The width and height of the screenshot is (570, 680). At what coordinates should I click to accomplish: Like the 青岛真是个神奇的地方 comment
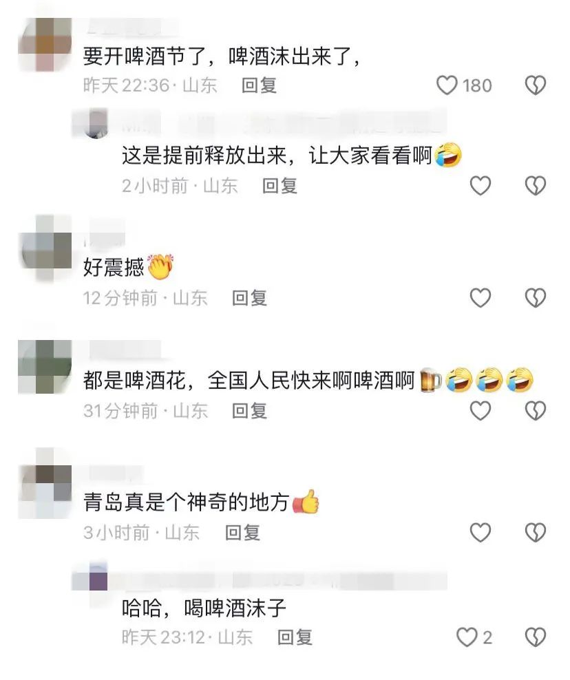click(x=481, y=533)
